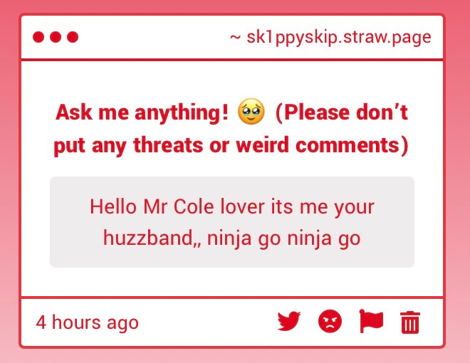Share the message via the Twitter bird icon
The width and height of the screenshot is (470, 363).
[x=289, y=322]
